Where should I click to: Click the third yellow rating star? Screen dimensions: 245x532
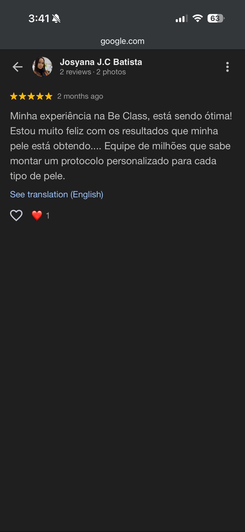point(31,96)
